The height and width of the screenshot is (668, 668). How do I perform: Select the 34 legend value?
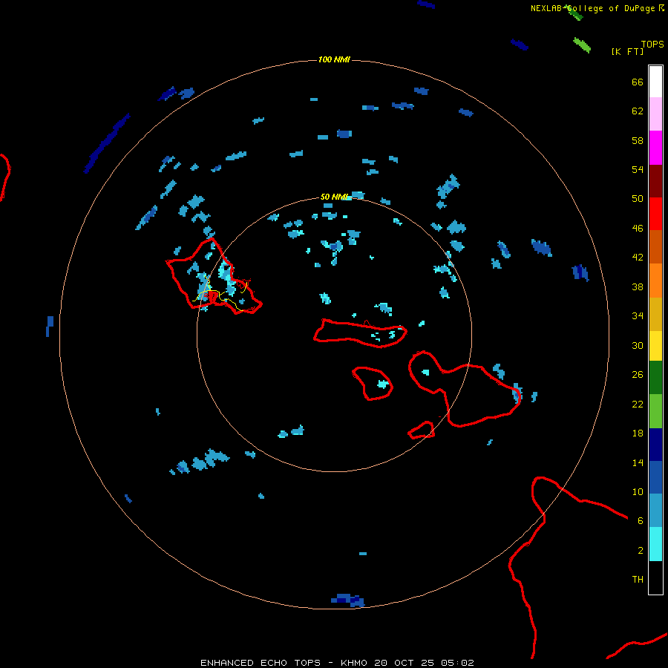(x=638, y=315)
